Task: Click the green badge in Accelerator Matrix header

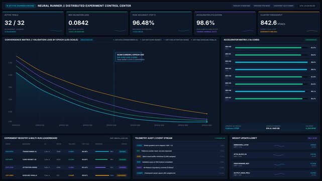Action: [x=311, y=40]
